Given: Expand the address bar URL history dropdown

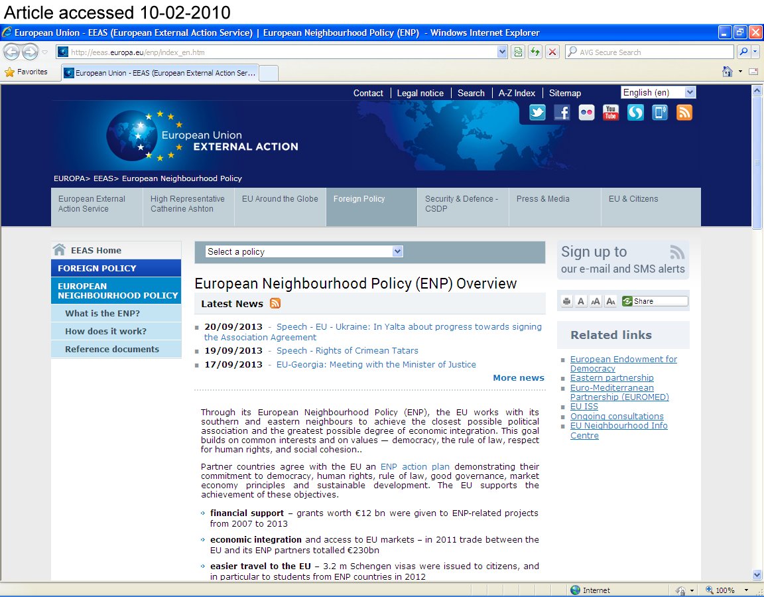Looking at the screenshot, I should pyautogui.click(x=502, y=52).
